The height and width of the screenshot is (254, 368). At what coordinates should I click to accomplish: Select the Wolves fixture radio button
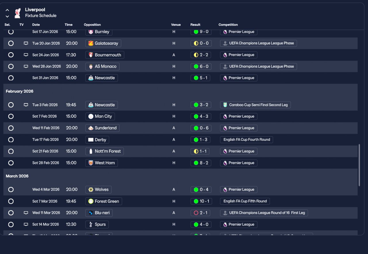[11, 189]
